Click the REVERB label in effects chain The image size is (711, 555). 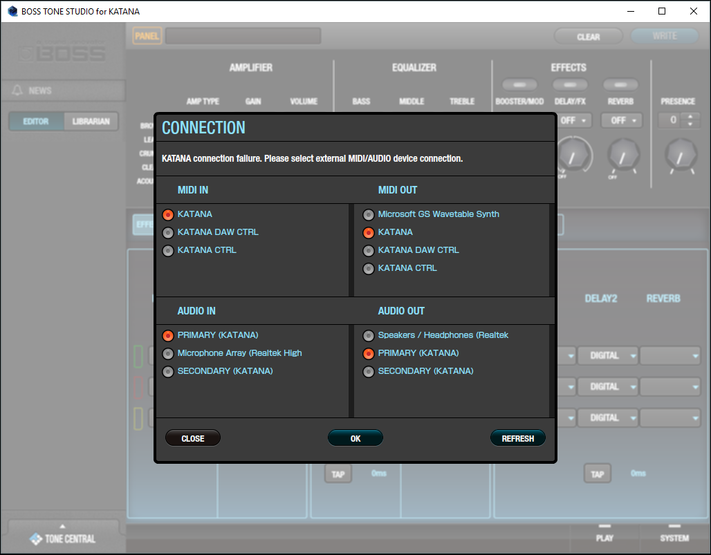pyautogui.click(x=663, y=299)
